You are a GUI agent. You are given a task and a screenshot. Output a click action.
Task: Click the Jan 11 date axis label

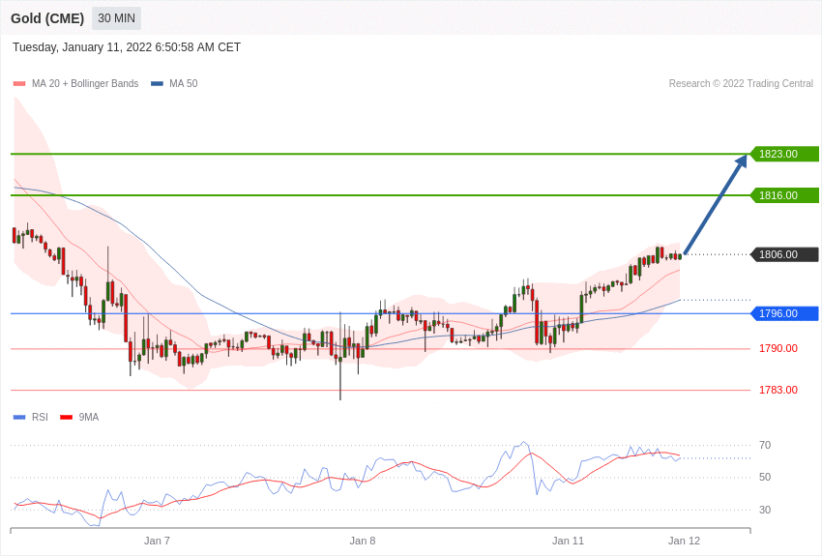coord(568,541)
